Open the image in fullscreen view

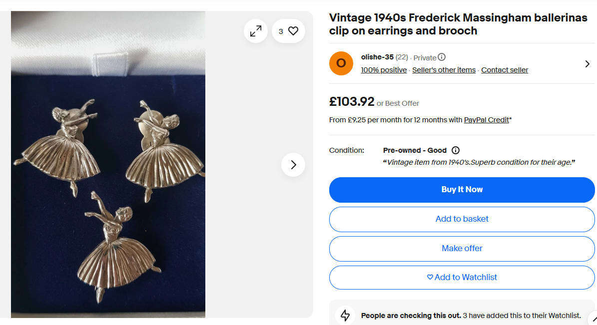click(x=255, y=30)
